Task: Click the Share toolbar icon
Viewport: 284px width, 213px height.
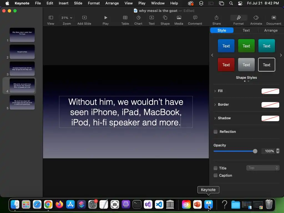Action: pos(216,17)
